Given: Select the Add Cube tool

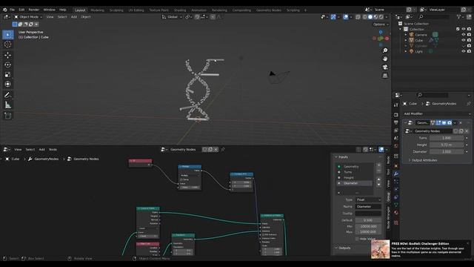Looking at the screenshot, I should (8, 116).
